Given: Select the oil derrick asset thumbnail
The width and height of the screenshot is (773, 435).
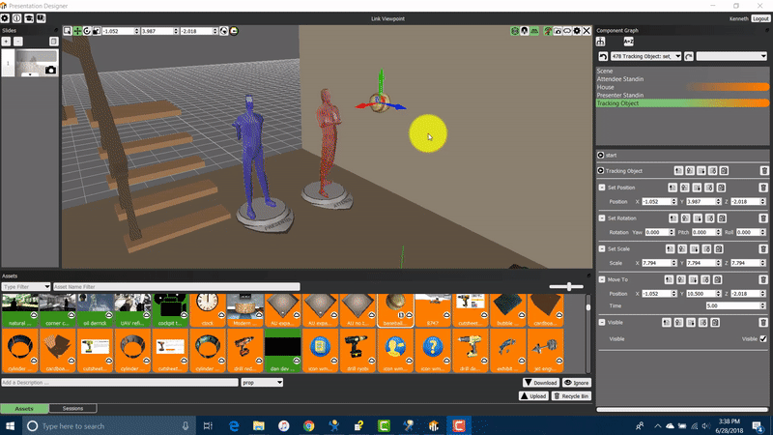Looking at the screenshot, I should point(95,310).
